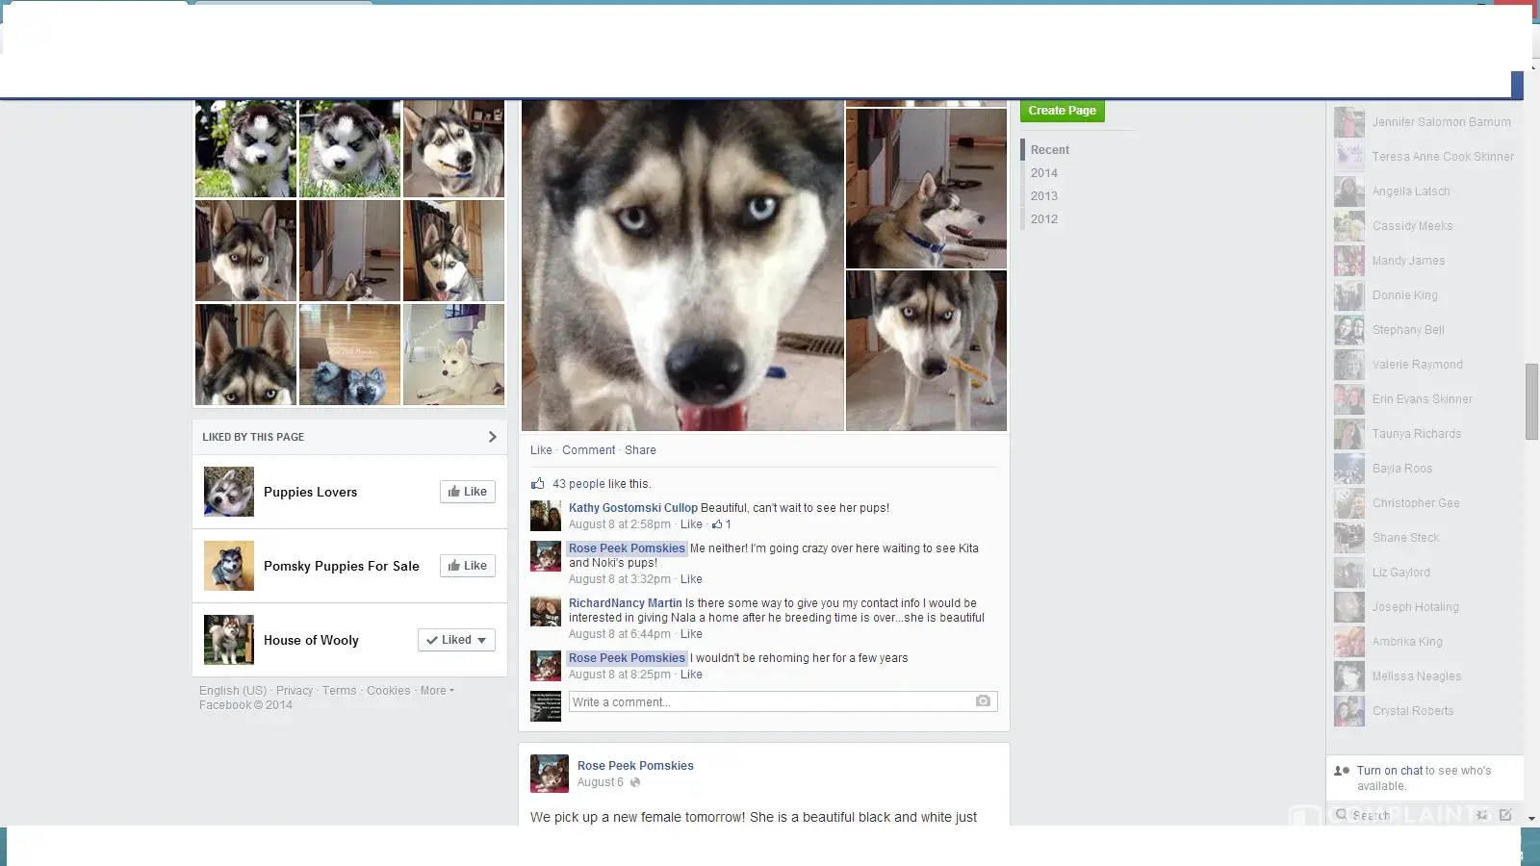The height and width of the screenshot is (866, 1540).
Task: Select 2013 in the timeline navigation
Action: [x=1043, y=196]
